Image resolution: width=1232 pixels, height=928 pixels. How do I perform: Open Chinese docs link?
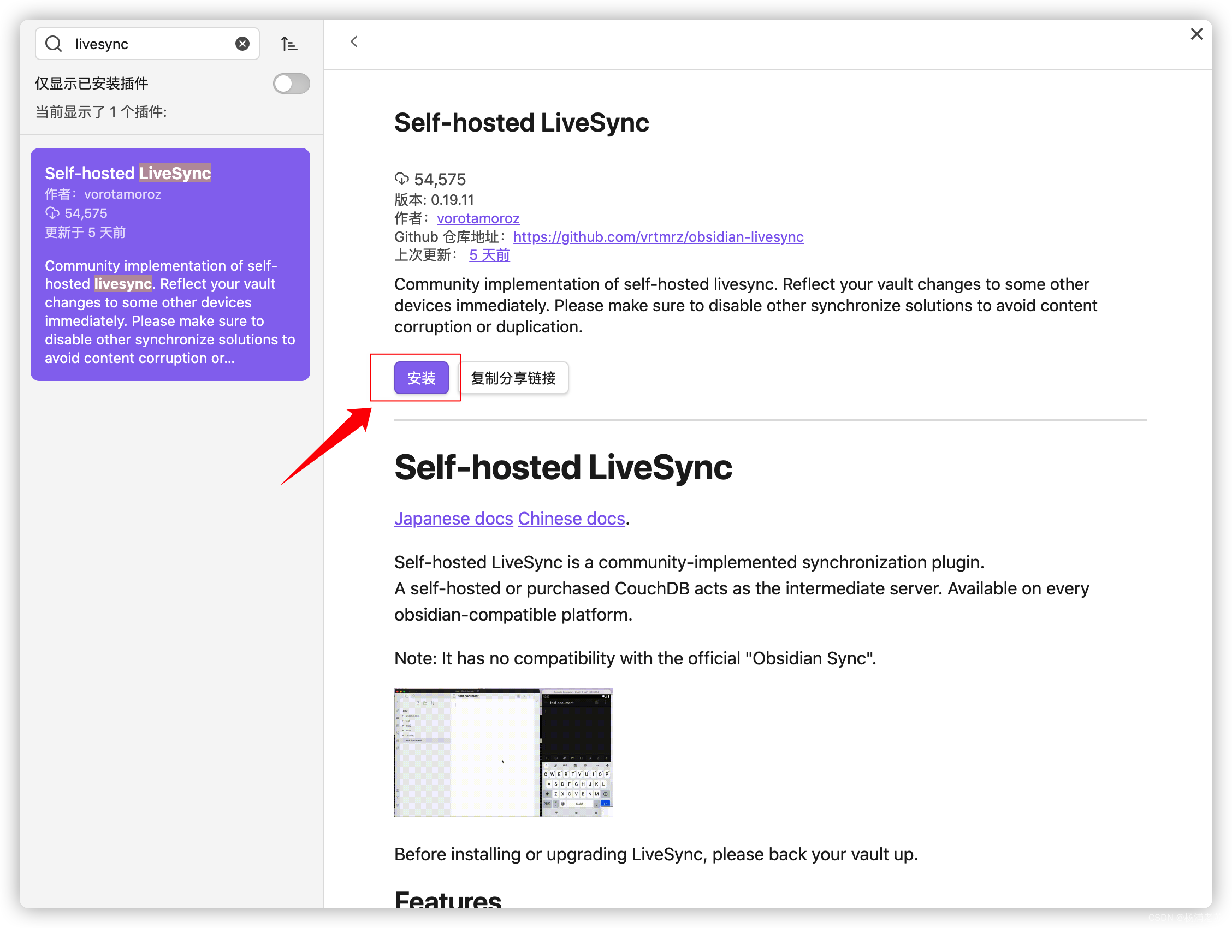pyautogui.click(x=571, y=519)
